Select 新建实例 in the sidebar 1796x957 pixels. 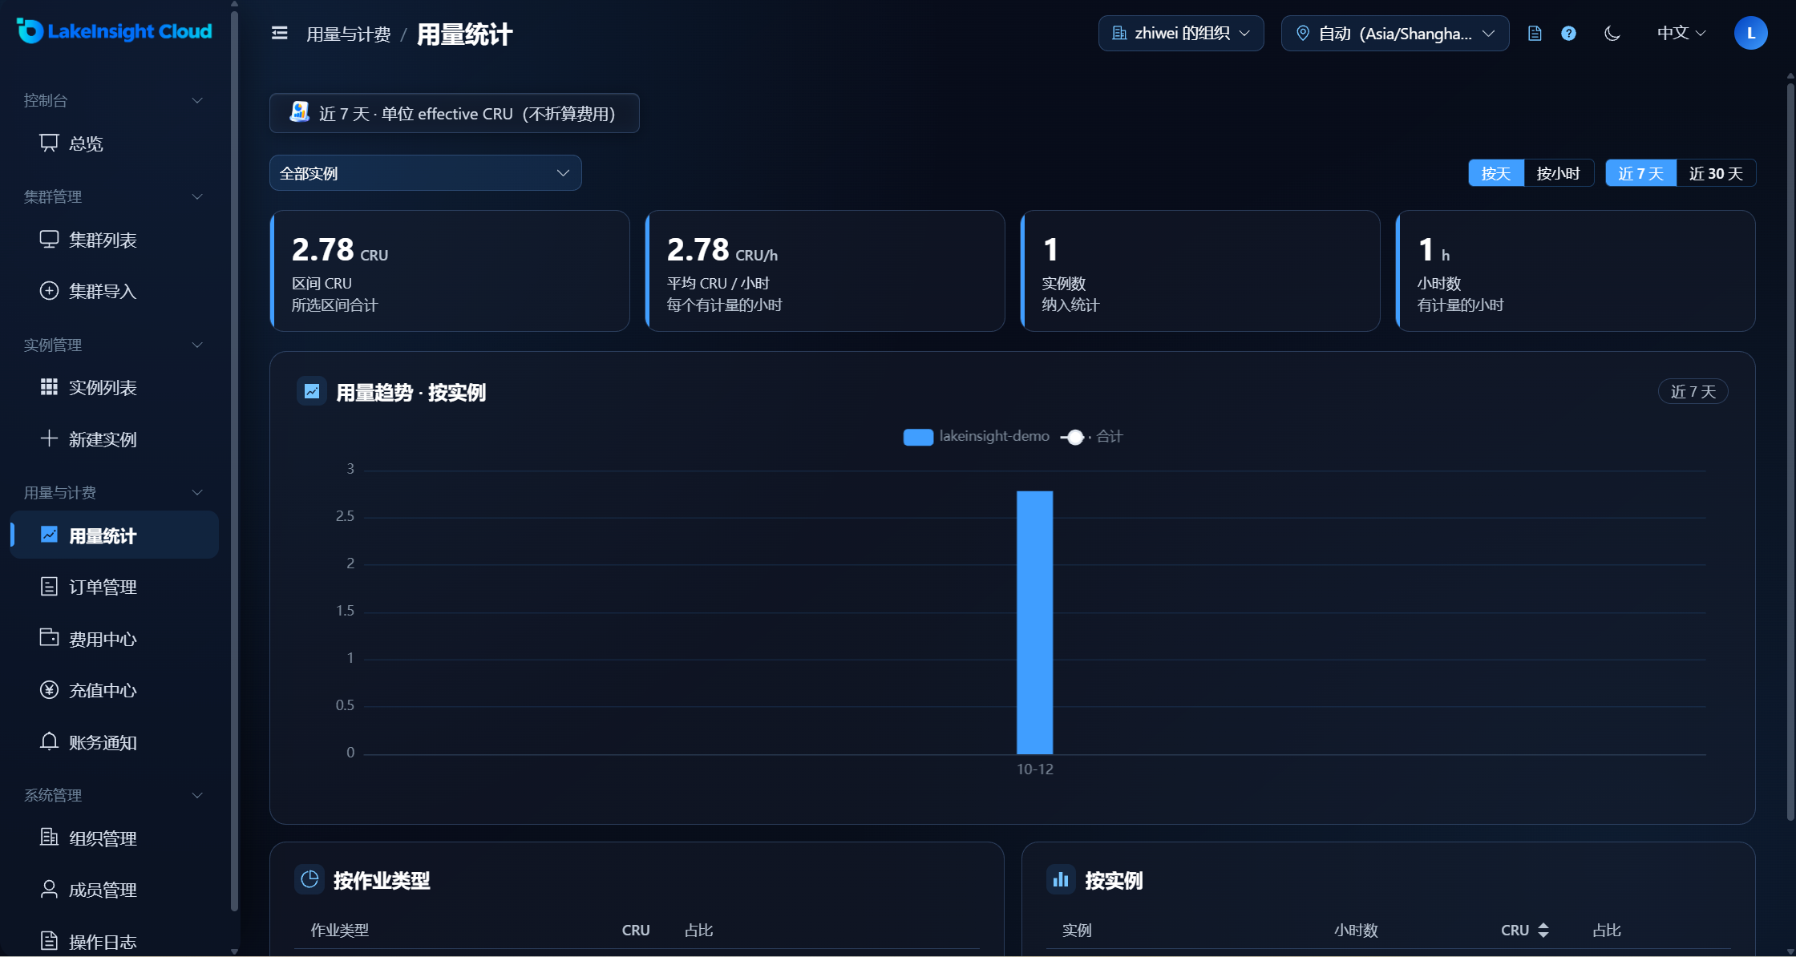pos(114,439)
